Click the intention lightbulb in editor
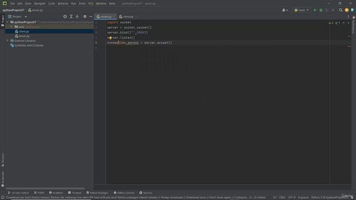 (110, 38)
